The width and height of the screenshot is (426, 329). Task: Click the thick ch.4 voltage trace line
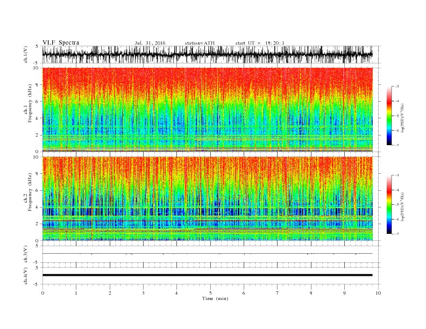[x=207, y=275]
